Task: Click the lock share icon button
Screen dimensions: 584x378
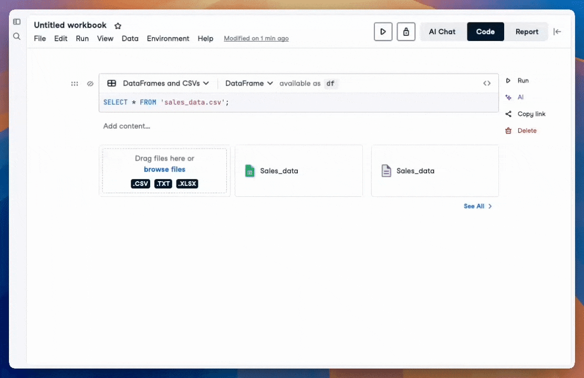Action: [x=406, y=31]
